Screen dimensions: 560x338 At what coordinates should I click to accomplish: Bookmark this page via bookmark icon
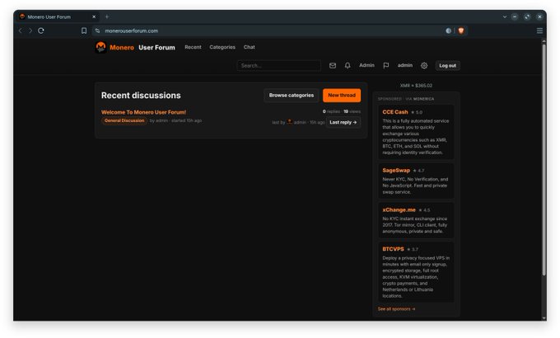[84, 31]
